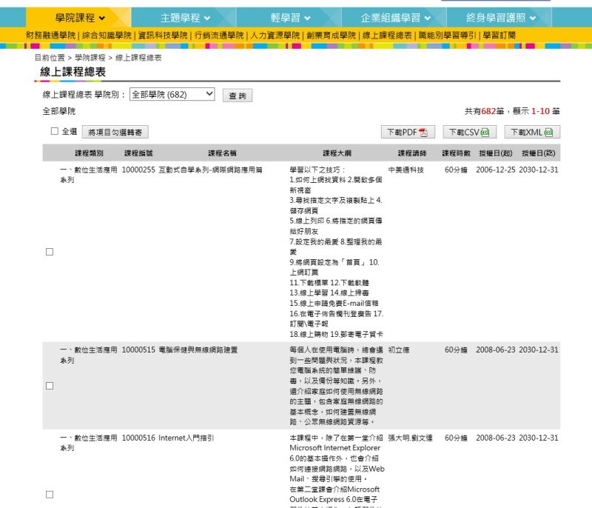Open 人力資源學院 in the yellow bar
This screenshot has height=508, width=592.
pyautogui.click(x=275, y=36)
